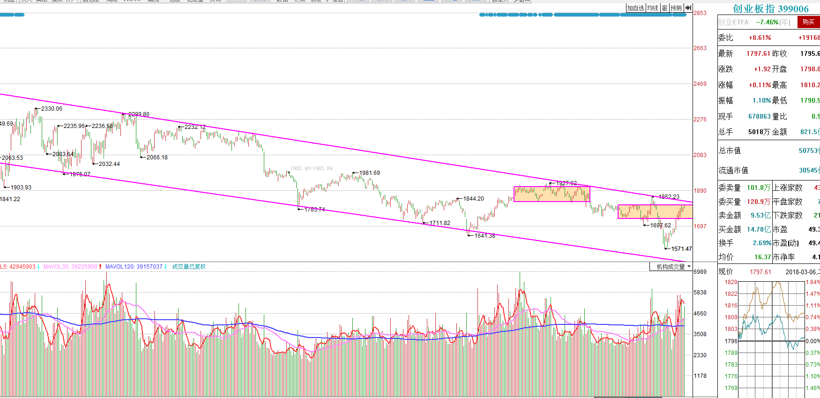
Task: Click the 1641.38 trough label
Action: click(x=485, y=236)
